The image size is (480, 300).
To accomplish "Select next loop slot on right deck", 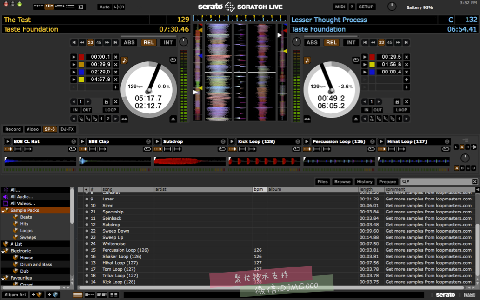I will [x=379, y=102].
